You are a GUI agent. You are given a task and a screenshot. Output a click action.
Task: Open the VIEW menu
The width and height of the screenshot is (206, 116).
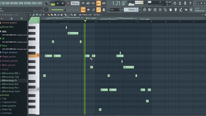[x=21, y=3]
